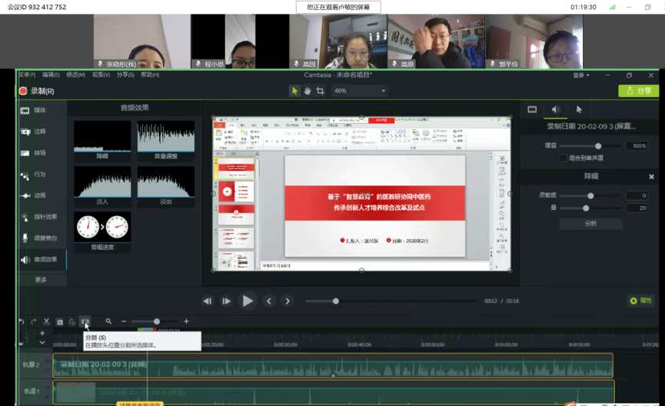665x406 pixels.
Task: Click the previous frame playback button
Action: [208, 301]
